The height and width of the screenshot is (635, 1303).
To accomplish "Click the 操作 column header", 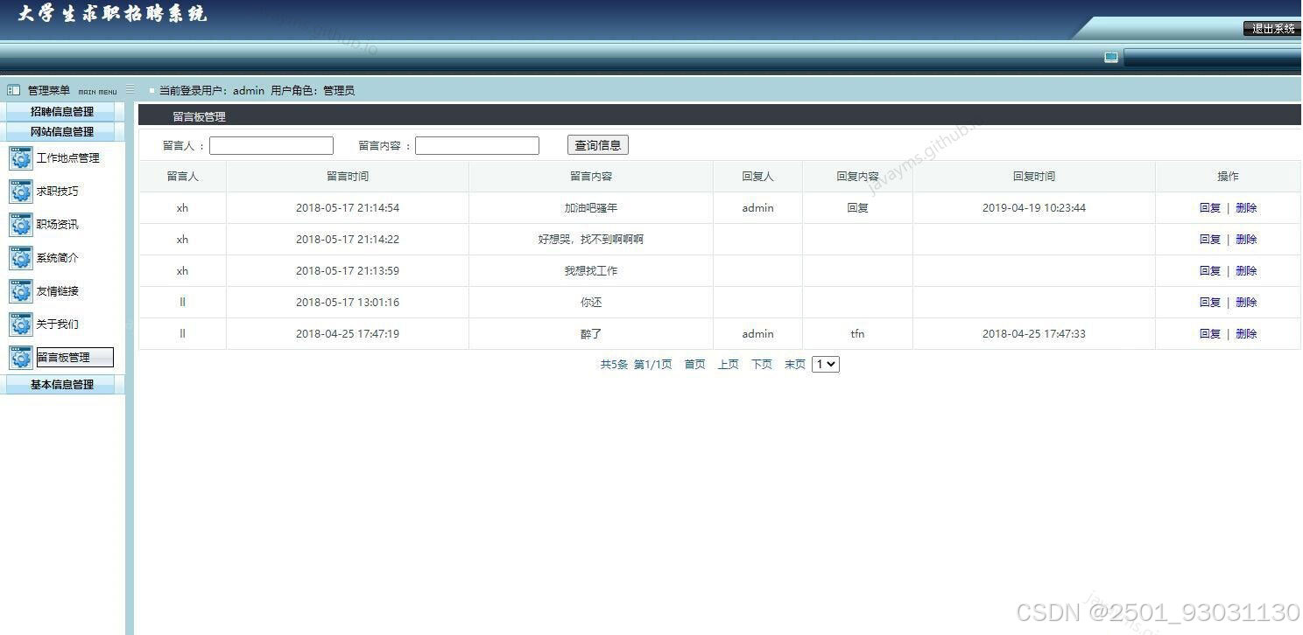I will (x=1228, y=177).
